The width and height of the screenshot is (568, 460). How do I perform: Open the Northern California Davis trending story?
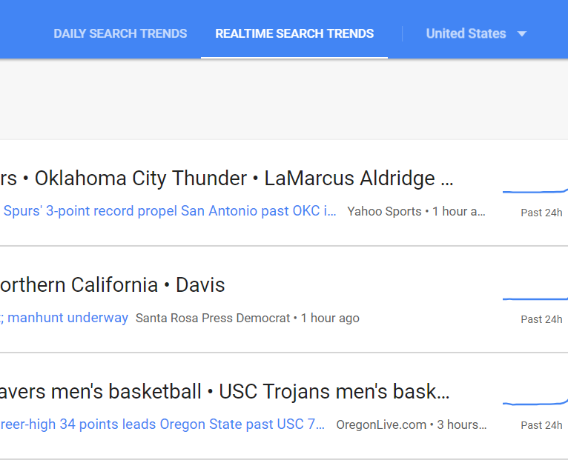(111, 285)
